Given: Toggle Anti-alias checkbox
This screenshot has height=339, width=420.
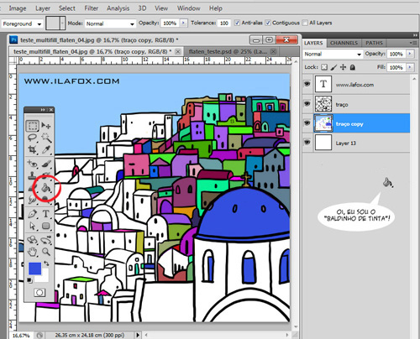Looking at the screenshot, I should 237,23.
